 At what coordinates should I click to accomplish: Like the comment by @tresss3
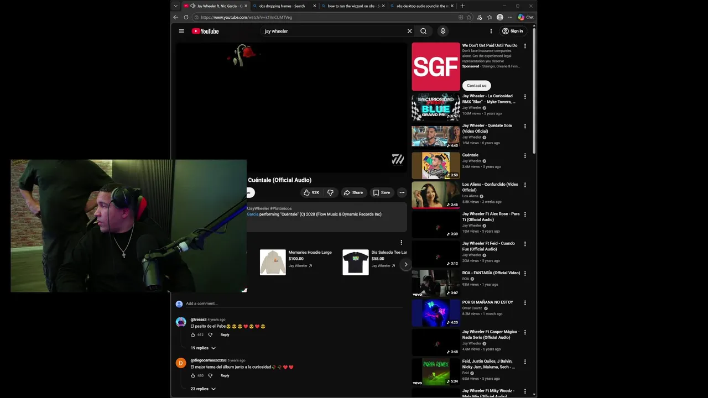click(193, 334)
